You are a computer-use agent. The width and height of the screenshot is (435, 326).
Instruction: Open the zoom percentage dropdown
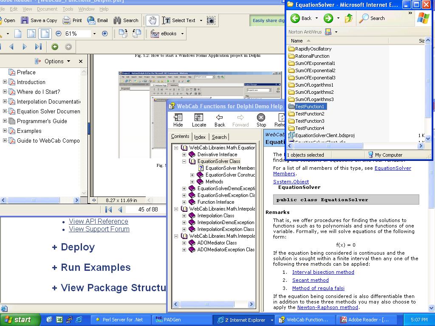click(94, 34)
